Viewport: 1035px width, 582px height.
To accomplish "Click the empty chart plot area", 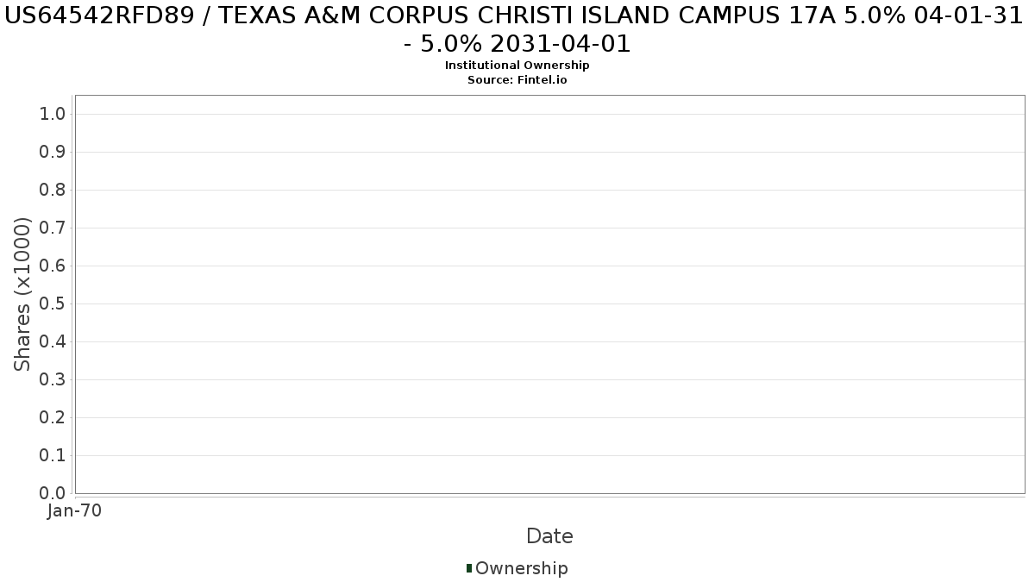I will (x=549, y=294).
